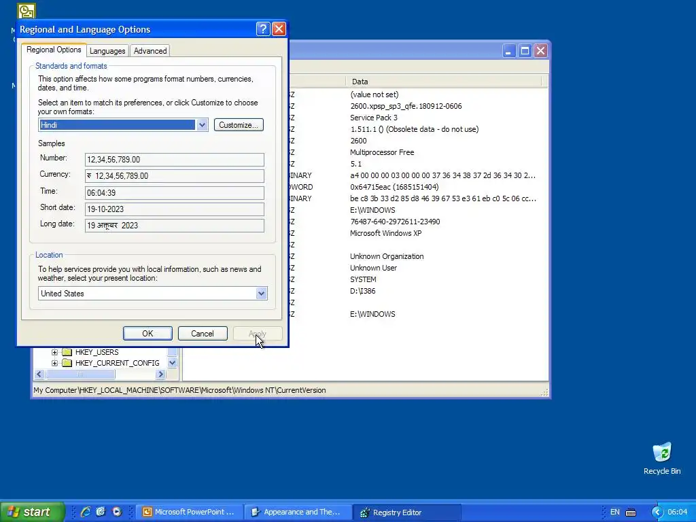Click tree pane scroll-down arrow
The image size is (696, 522).
172,363
